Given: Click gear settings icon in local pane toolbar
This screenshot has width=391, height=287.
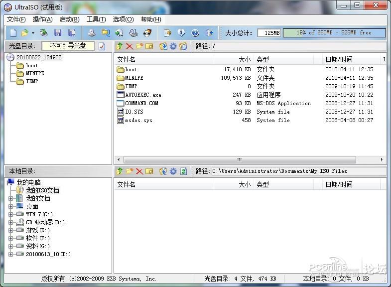Looking at the screenshot, I should click(173, 171).
